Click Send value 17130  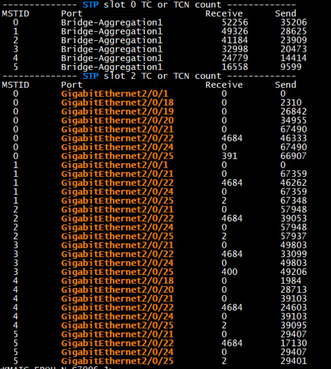pyautogui.click(x=293, y=344)
